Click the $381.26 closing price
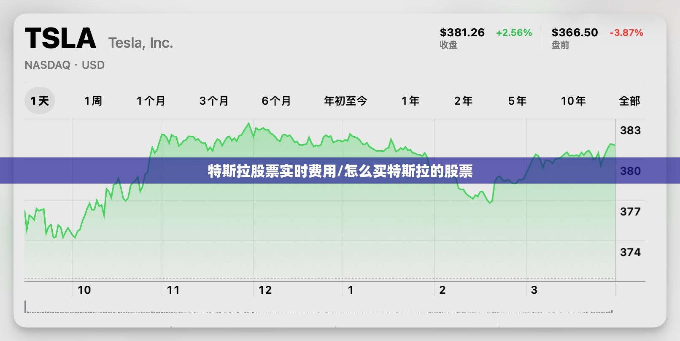The width and height of the screenshot is (680, 341). coord(462,32)
